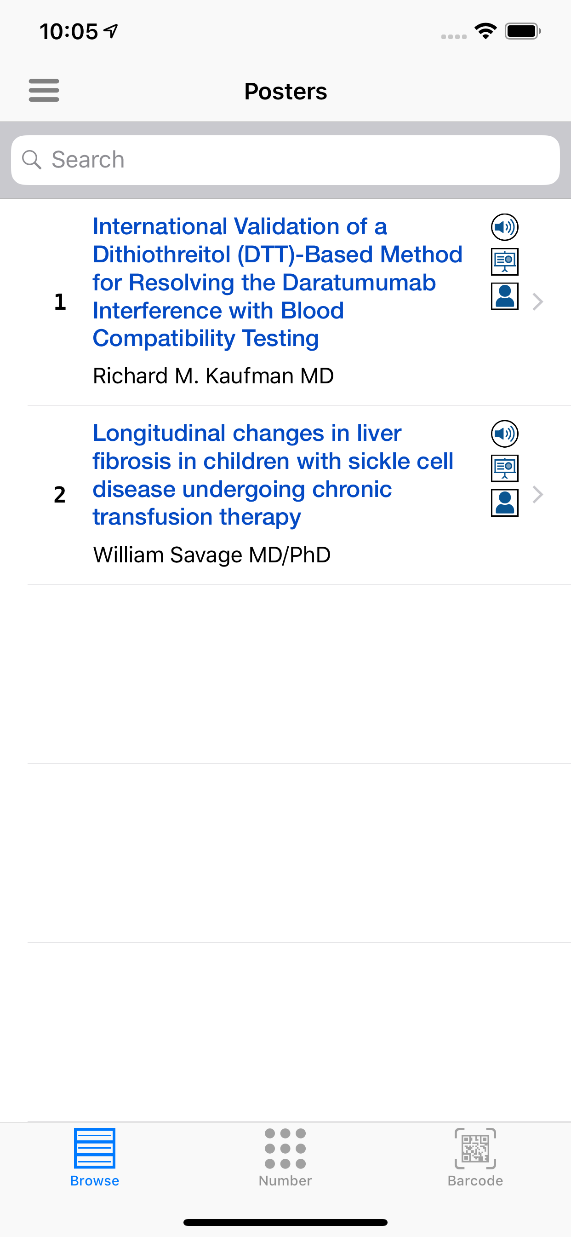Select author Richard M. Kaufman MD
Viewport: 571px width, 1237px height.
[x=213, y=376]
